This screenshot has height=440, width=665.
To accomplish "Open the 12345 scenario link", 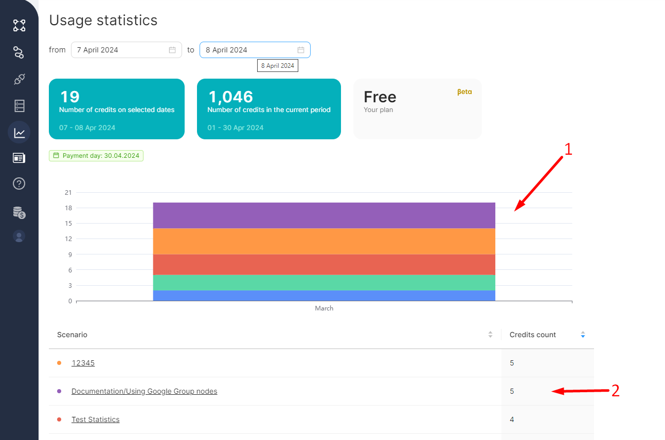I will click(83, 363).
